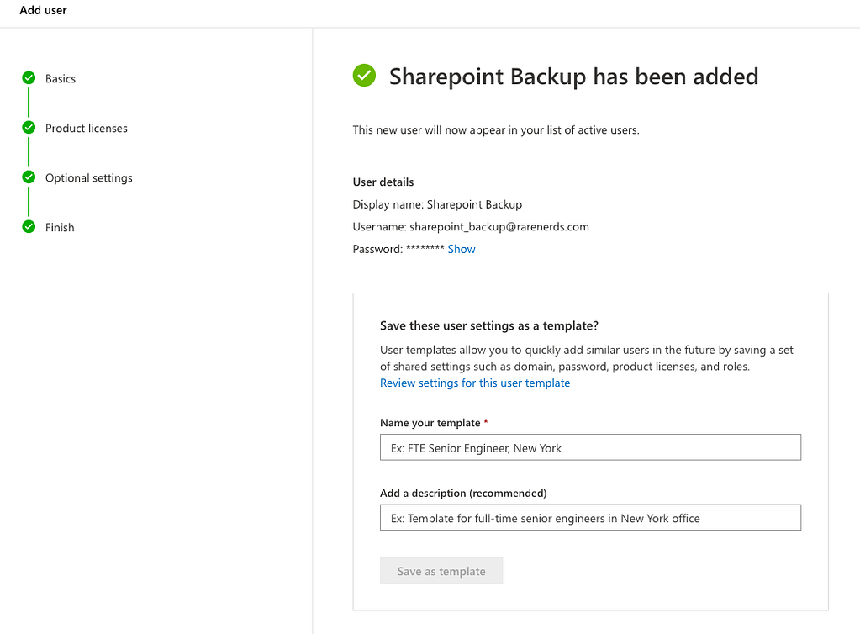Click the 'Add a description (recommended)' label
860x634 pixels.
pos(463,493)
